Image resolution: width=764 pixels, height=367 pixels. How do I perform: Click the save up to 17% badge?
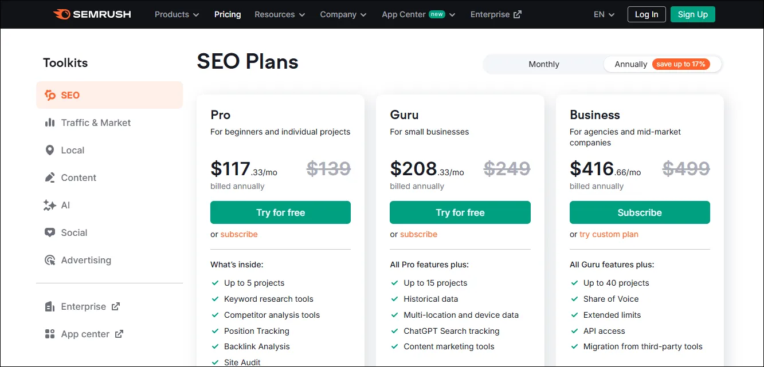click(x=681, y=64)
